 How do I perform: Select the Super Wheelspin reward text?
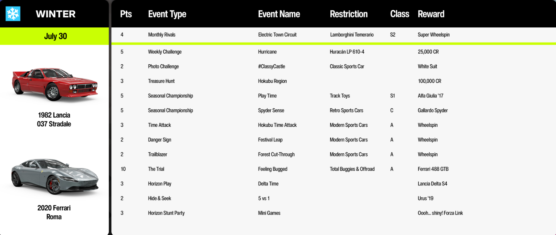click(x=433, y=35)
